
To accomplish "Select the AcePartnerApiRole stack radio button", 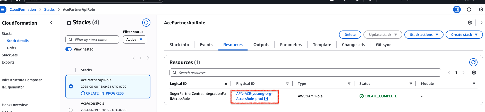I will [x=71, y=86].
